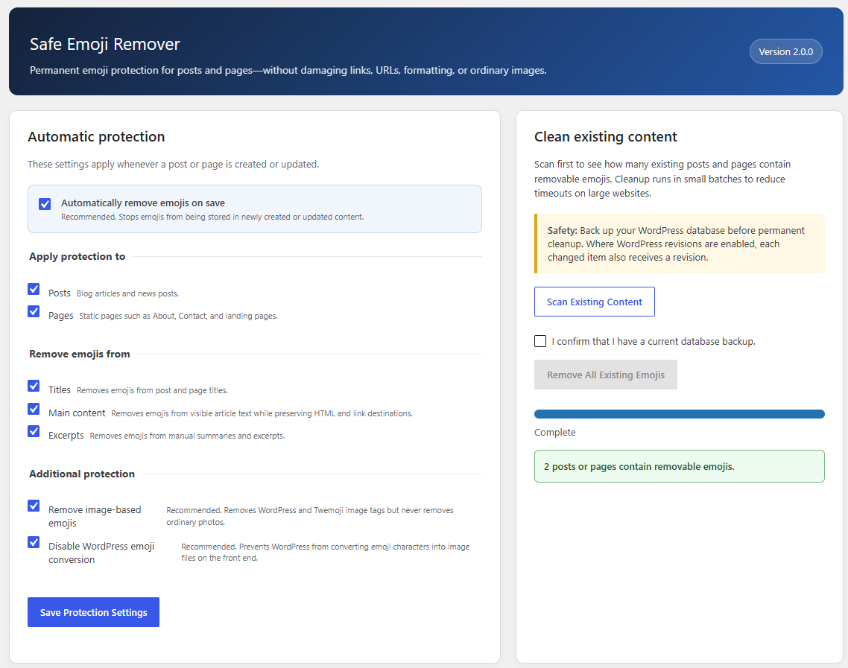Screen dimensions: 848x668
Task: Uncheck the Titles checkbox
Action: [x=34, y=386]
